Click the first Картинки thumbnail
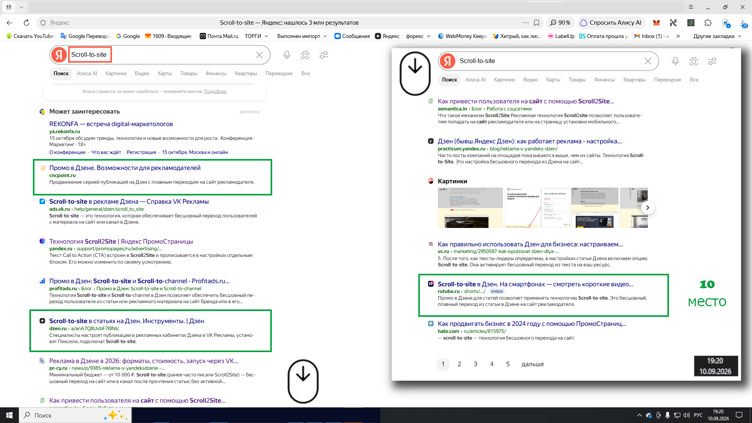The height and width of the screenshot is (423, 752). tap(470, 208)
